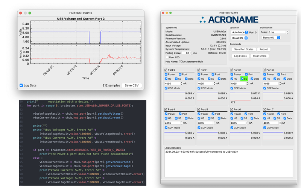
Task: Adjust Port 2 current limit stepper
Action: (x=247, y=83)
